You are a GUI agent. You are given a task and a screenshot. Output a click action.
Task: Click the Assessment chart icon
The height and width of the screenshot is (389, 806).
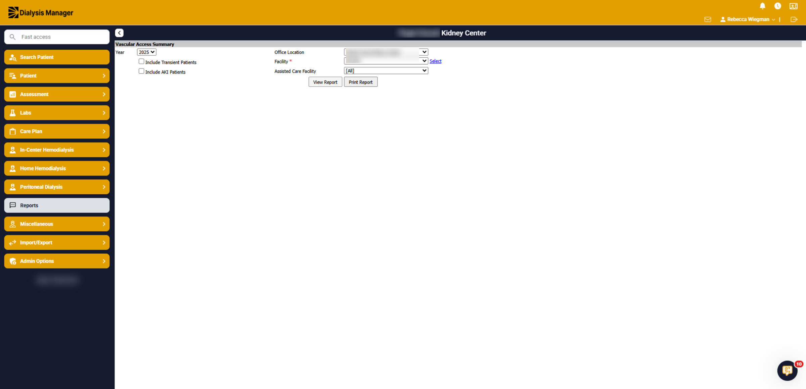(x=13, y=94)
